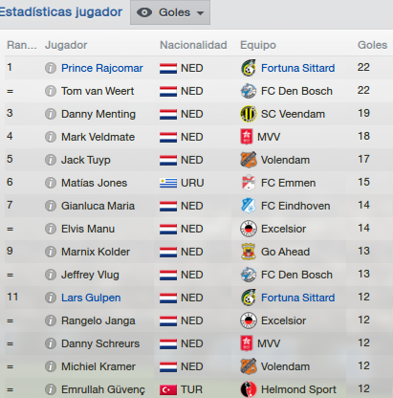Click the Uruguay flag for Matías Jones
Image resolution: width=393 pixels, height=398 pixels.
(x=168, y=183)
